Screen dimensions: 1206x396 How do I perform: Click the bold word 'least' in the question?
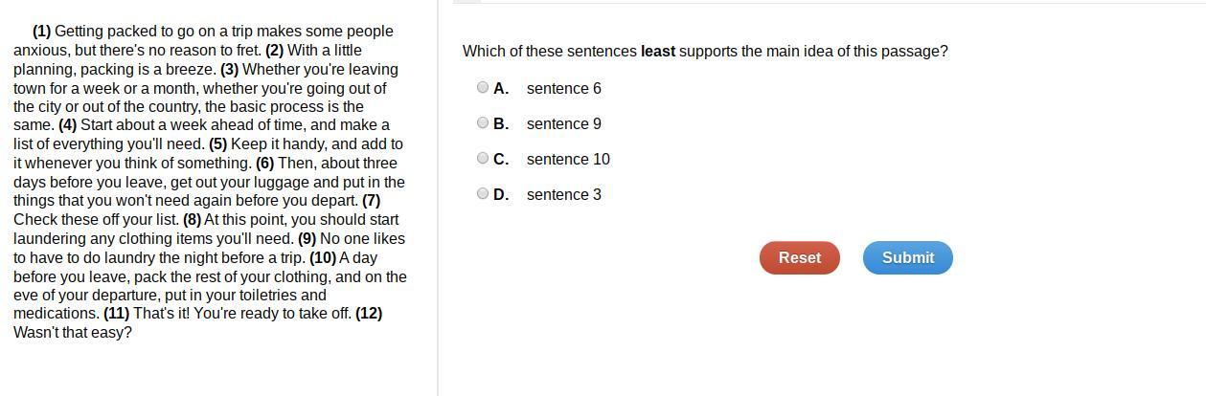[658, 52]
